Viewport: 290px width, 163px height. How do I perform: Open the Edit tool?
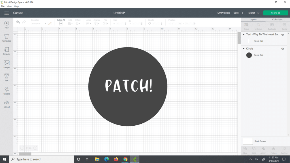coord(70,23)
